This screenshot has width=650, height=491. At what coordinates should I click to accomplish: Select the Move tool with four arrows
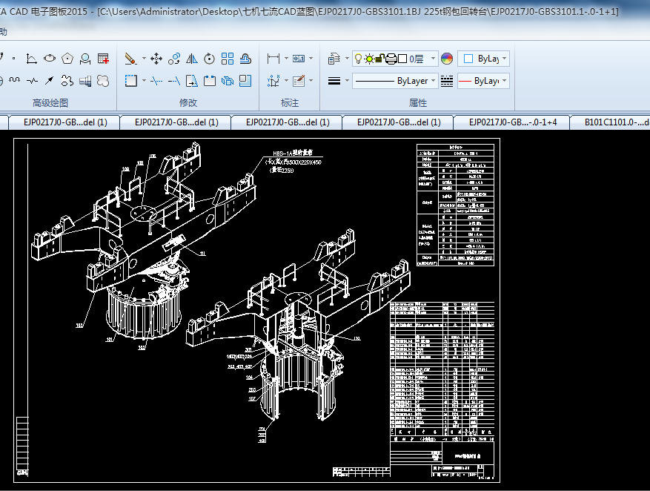pos(156,59)
